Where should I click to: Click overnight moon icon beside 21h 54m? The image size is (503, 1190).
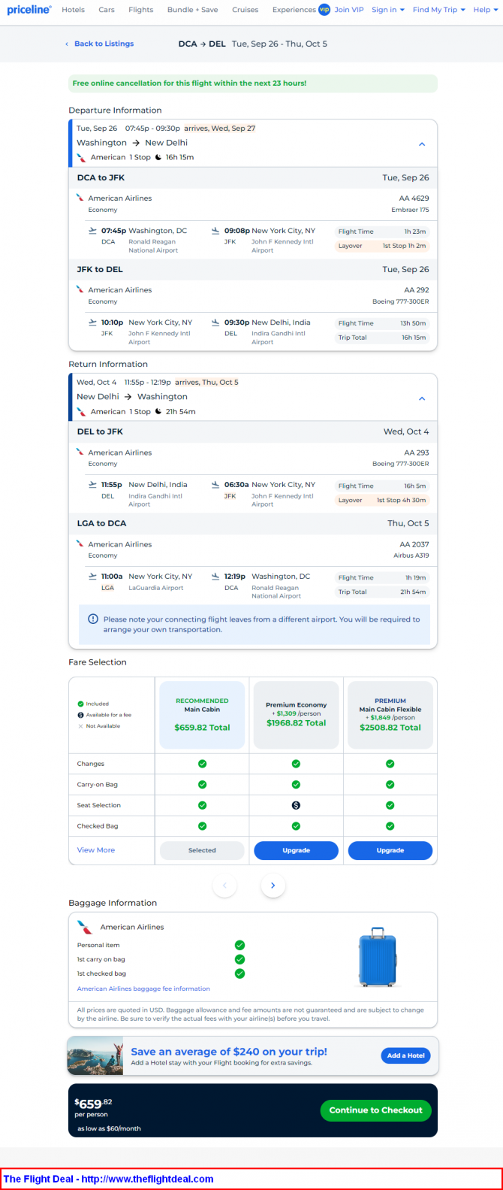(158, 411)
